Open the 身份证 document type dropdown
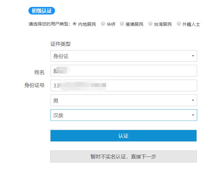 click(x=124, y=56)
